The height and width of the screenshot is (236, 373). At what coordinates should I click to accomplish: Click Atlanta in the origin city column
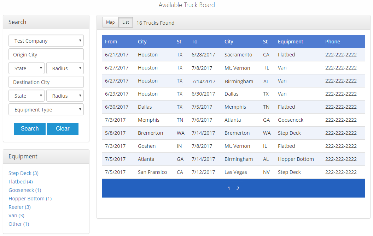click(x=146, y=159)
